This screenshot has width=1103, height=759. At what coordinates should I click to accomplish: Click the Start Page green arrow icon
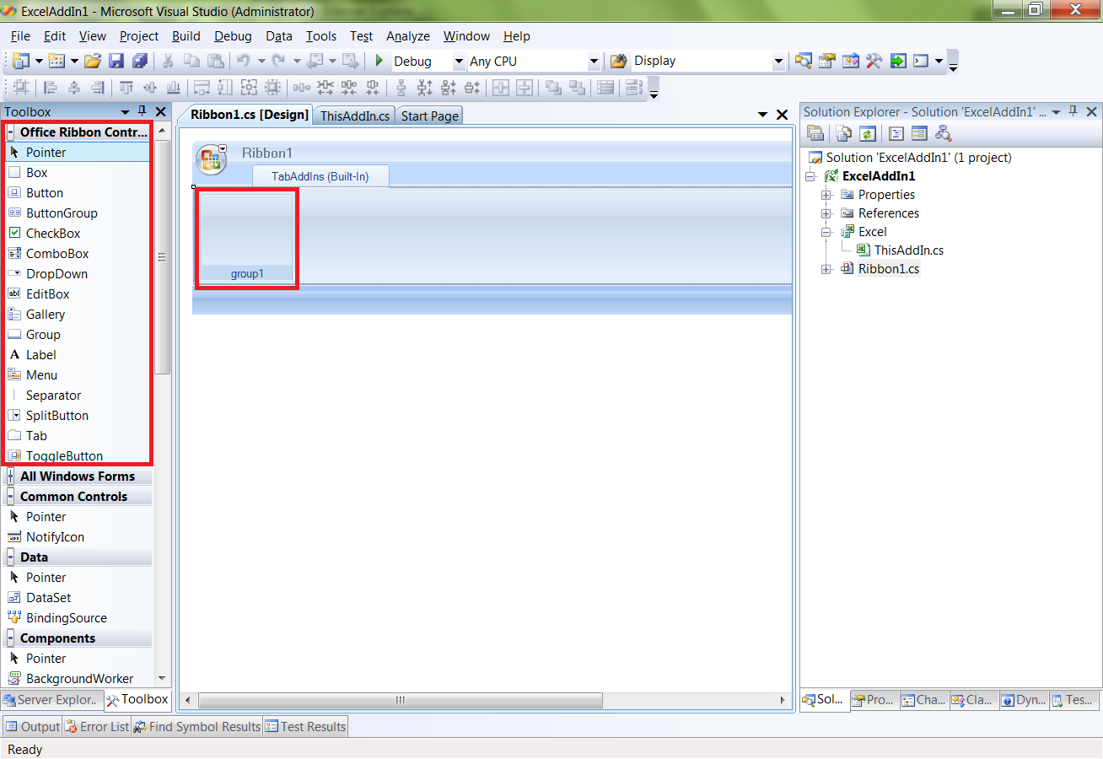coord(898,61)
